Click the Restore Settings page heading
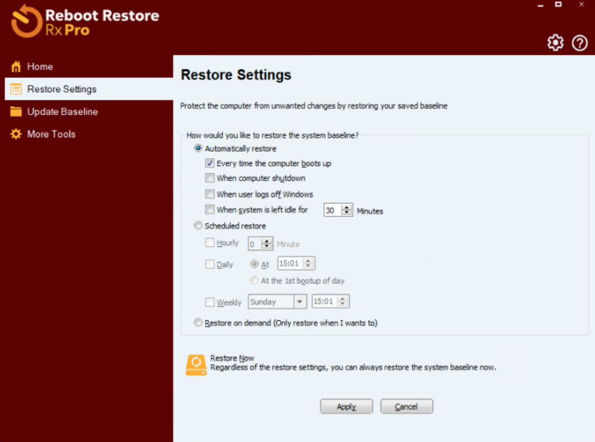Screen dimensions: 595x442 click(236, 75)
